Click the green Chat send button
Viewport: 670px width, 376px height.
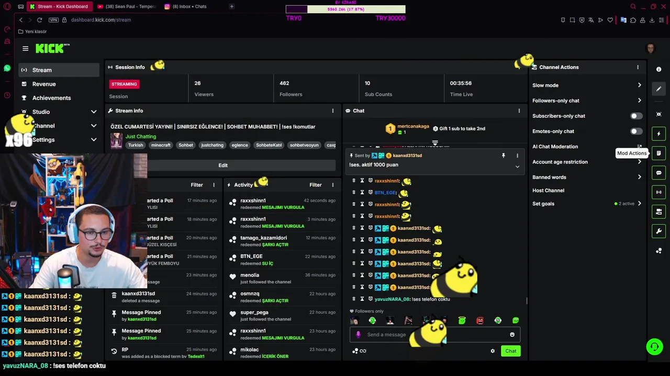[510, 351]
